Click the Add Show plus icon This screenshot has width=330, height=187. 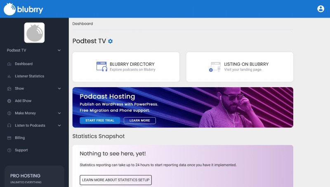(9, 101)
